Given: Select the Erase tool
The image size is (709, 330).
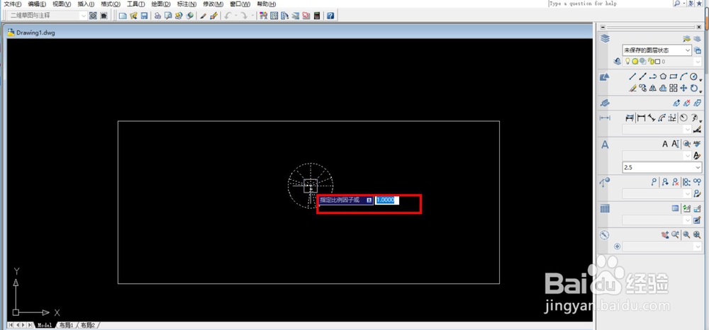Looking at the screenshot, I should [632, 88].
